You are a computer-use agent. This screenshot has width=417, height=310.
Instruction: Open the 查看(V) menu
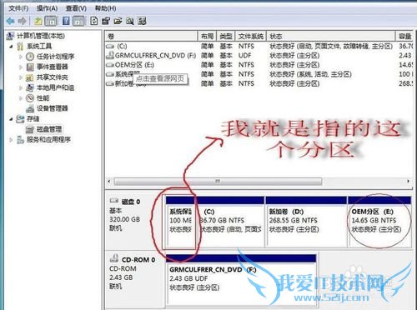(76, 8)
